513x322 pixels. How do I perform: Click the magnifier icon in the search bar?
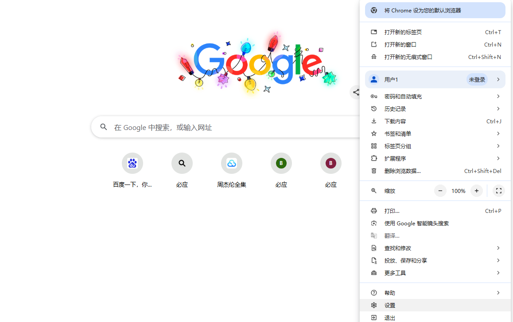(x=103, y=127)
